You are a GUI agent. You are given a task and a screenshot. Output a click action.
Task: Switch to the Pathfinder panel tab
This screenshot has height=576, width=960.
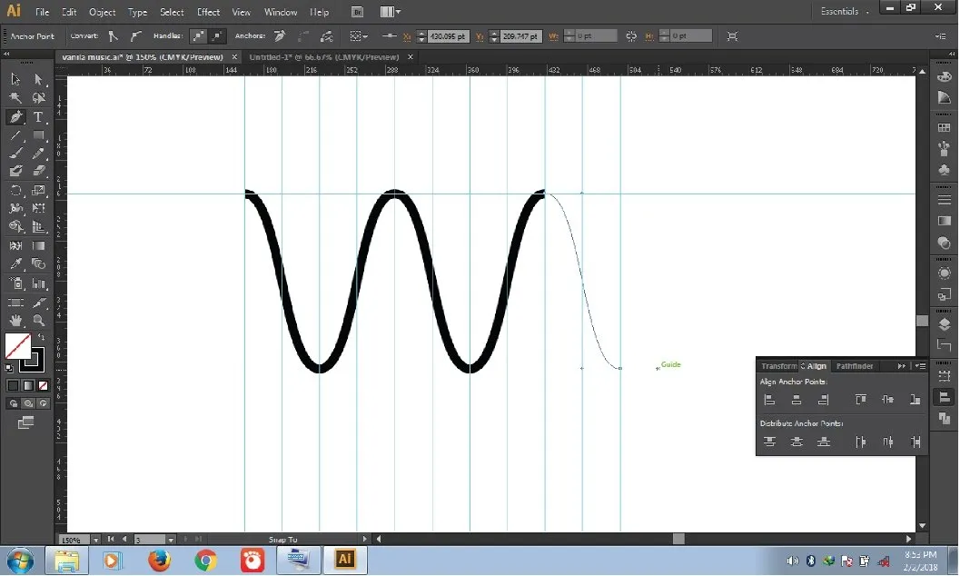(855, 366)
